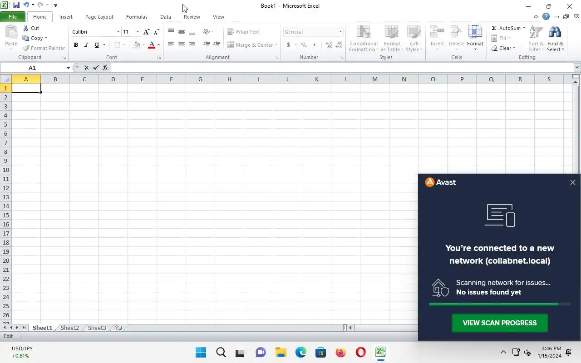Open Format as Table gallery

click(392, 39)
